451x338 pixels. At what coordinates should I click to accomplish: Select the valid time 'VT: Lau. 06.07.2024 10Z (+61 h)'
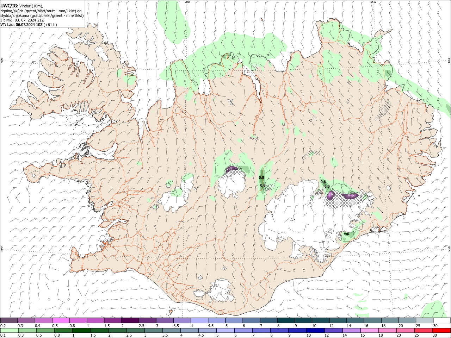click(x=29, y=25)
